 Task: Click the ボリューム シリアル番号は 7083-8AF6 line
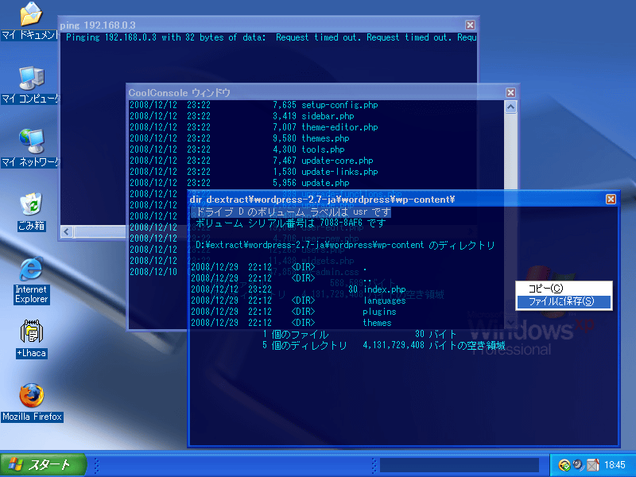[x=290, y=223]
